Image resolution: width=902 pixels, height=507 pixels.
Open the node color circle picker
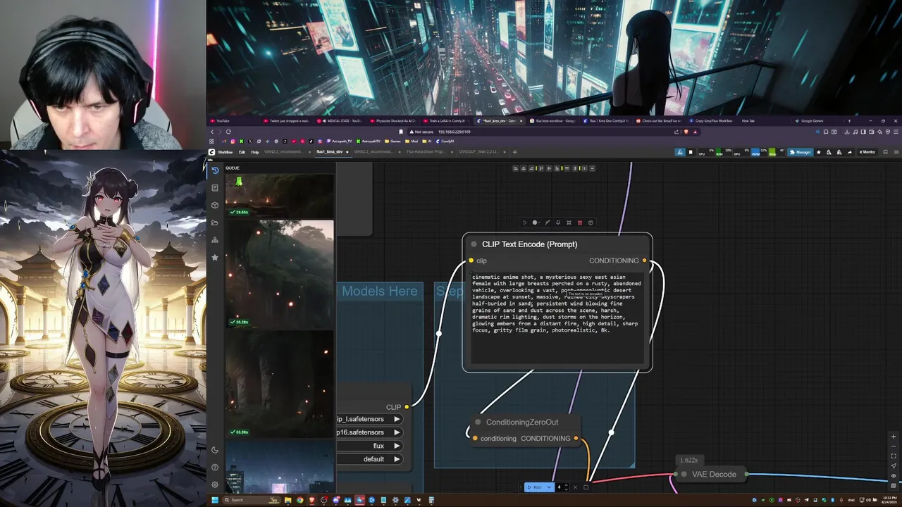[536, 223]
